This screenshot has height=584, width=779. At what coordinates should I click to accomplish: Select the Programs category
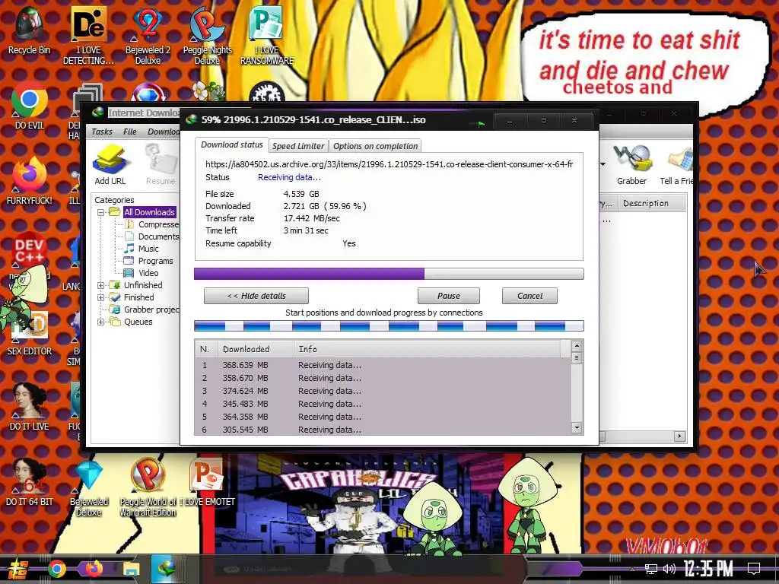pos(155,262)
